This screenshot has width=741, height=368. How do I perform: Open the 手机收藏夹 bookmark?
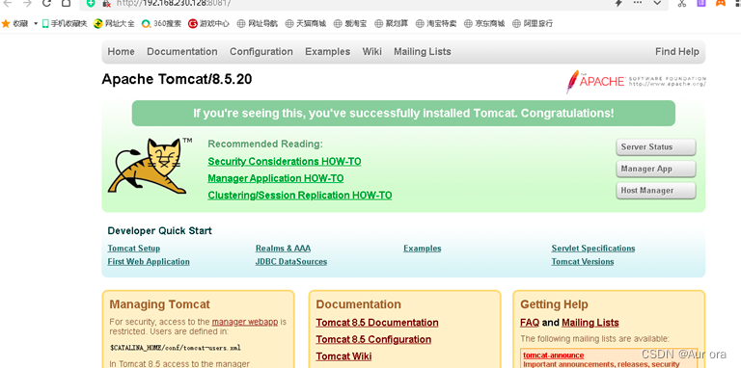pyautogui.click(x=65, y=23)
